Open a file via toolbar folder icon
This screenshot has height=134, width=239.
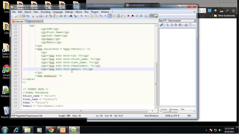(x=19, y=16)
